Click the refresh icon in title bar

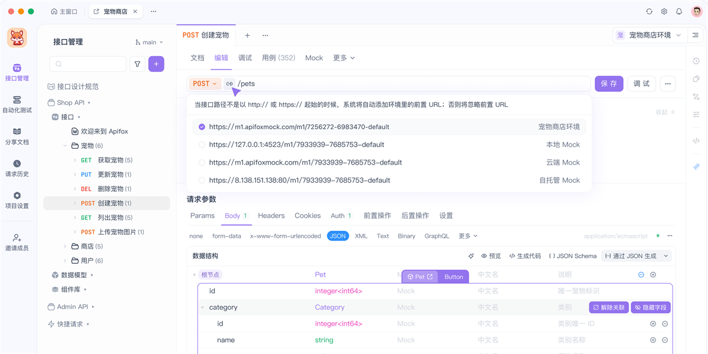[649, 11]
